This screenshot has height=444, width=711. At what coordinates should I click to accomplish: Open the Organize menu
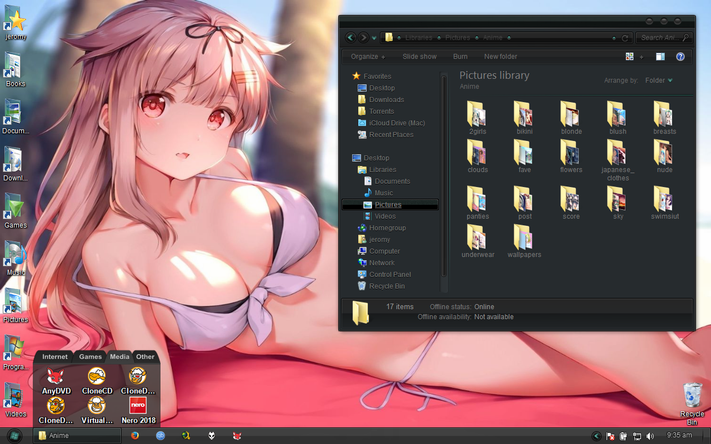tap(368, 57)
